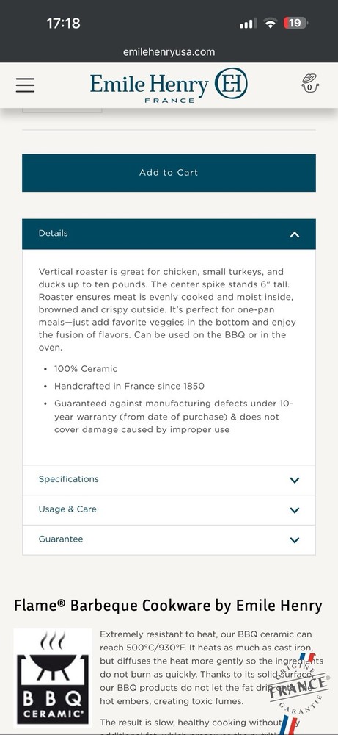338x735 pixels.
Task: Tap the 17:18 clock in status bar
Action: coord(63,23)
